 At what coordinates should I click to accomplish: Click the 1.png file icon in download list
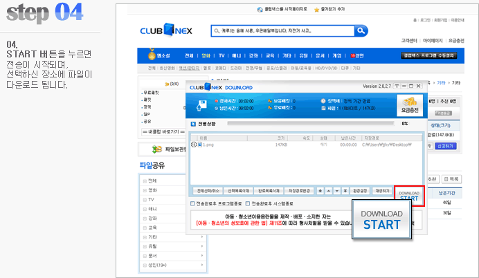click(199, 145)
